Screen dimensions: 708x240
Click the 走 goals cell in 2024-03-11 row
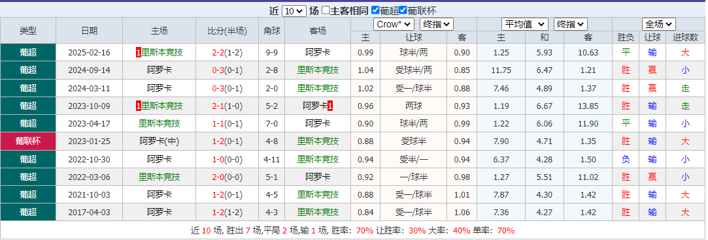click(x=685, y=88)
